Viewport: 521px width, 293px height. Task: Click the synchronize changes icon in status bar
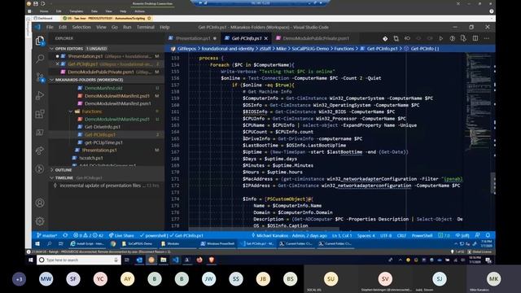click(65, 235)
